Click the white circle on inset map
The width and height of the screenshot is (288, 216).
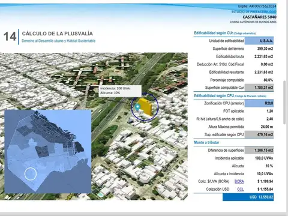pos(31,174)
